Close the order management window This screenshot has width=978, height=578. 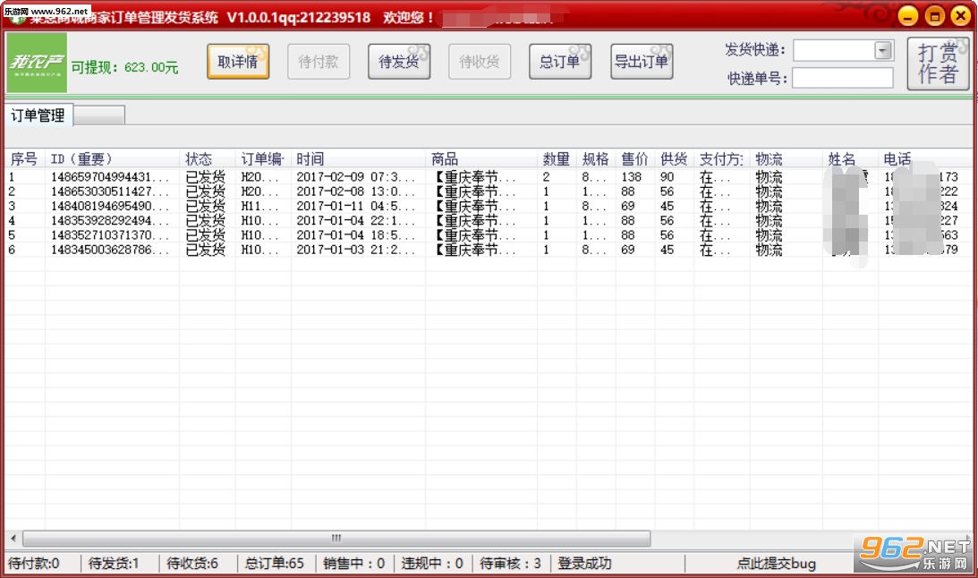tap(960, 15)
